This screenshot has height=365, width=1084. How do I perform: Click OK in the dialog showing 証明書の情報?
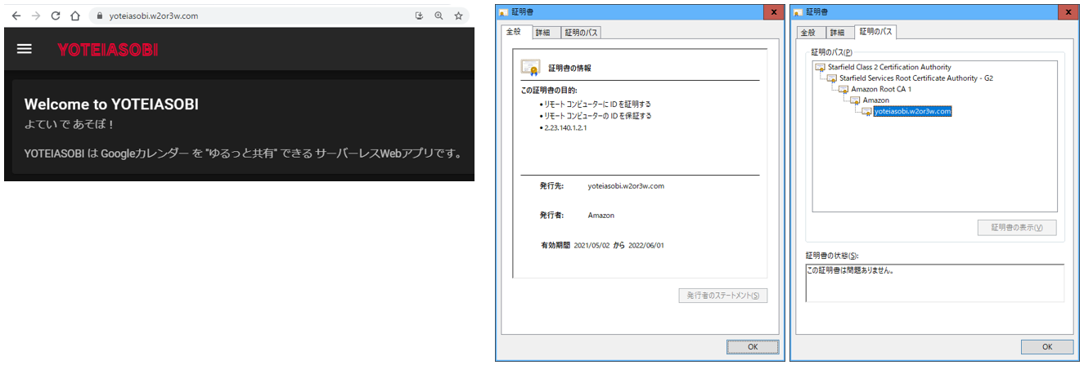click(x=753, y=347)
